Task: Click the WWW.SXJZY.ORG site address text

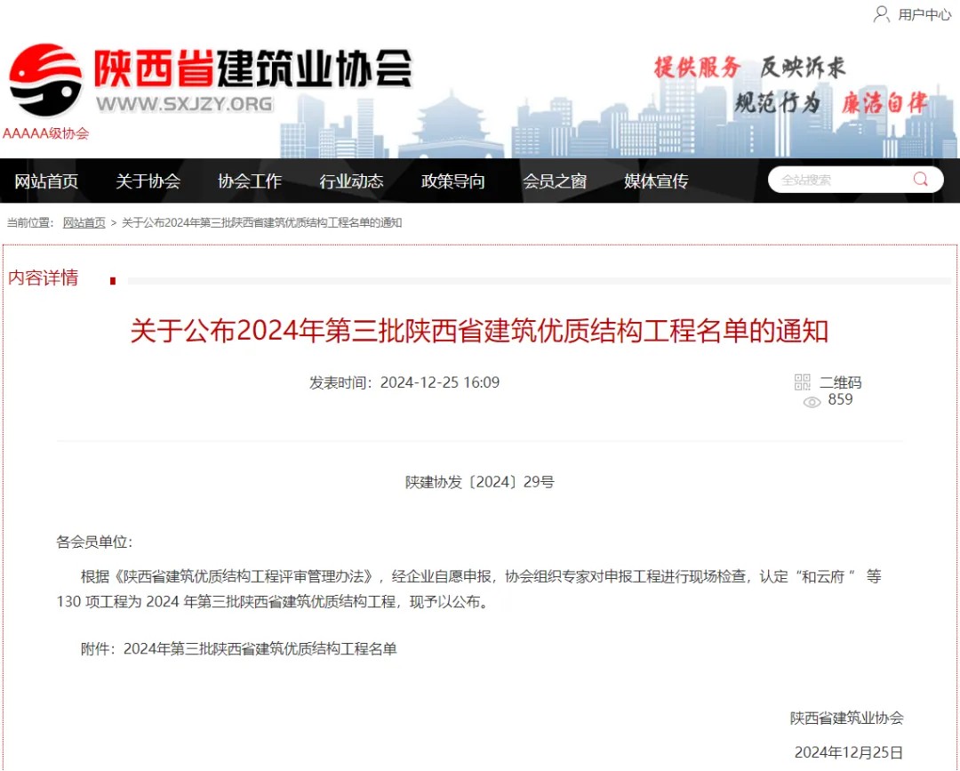Action: [184, 104]
